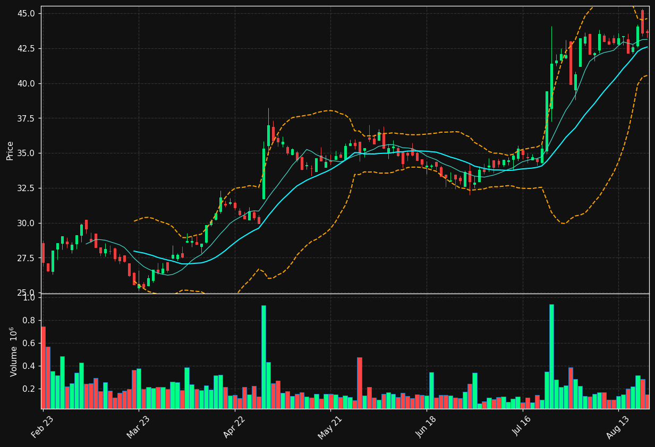The height and width of the screenshot is (447, 655).
Task: Click the Volume 10⁶ axis title
Action: coord(14,351)
